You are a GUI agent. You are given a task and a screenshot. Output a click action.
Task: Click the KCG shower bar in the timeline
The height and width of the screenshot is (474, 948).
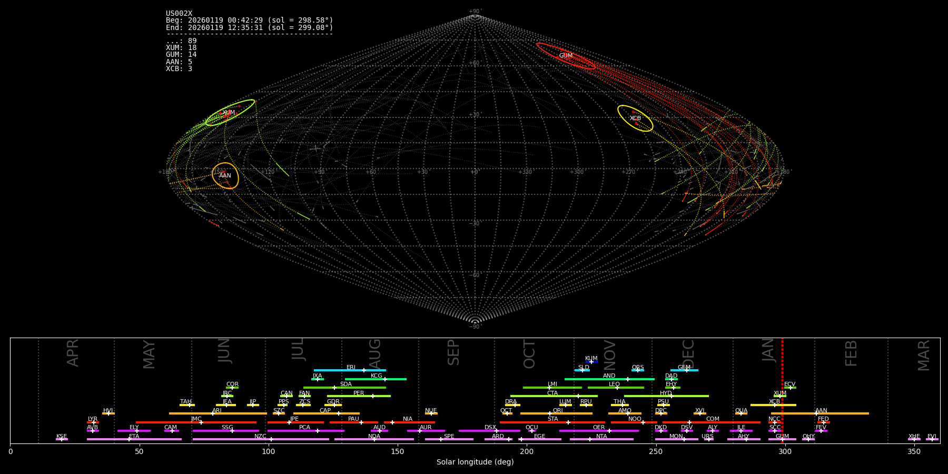(376, 379)
